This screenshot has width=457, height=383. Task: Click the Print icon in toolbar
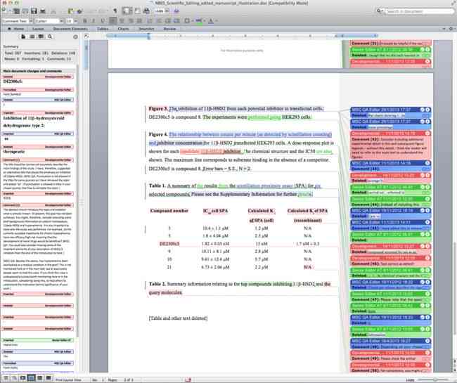(x=43, y=11)
